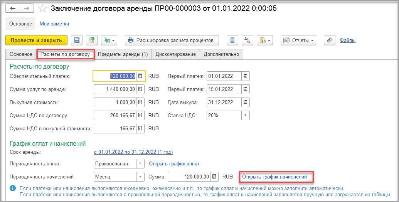Open calendar for first payment 01.01.2022

[x=245, y=76]
